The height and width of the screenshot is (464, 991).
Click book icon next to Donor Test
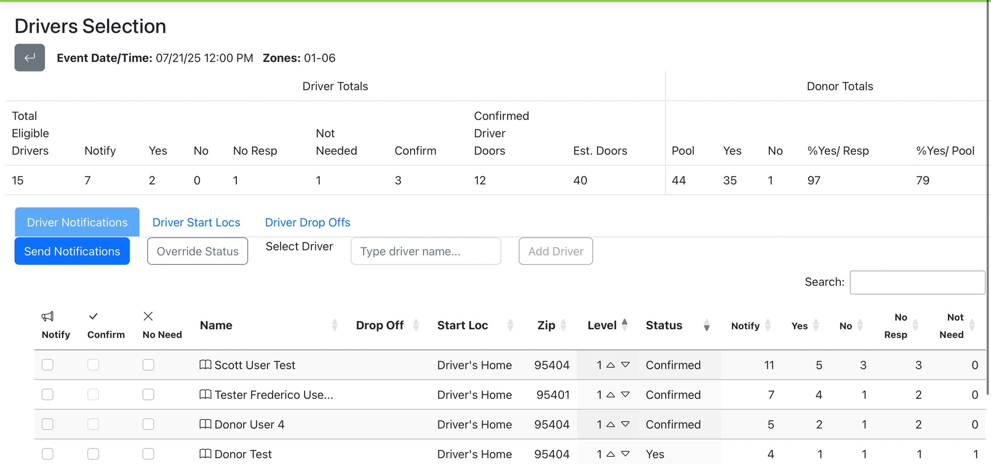click(205, 454)
